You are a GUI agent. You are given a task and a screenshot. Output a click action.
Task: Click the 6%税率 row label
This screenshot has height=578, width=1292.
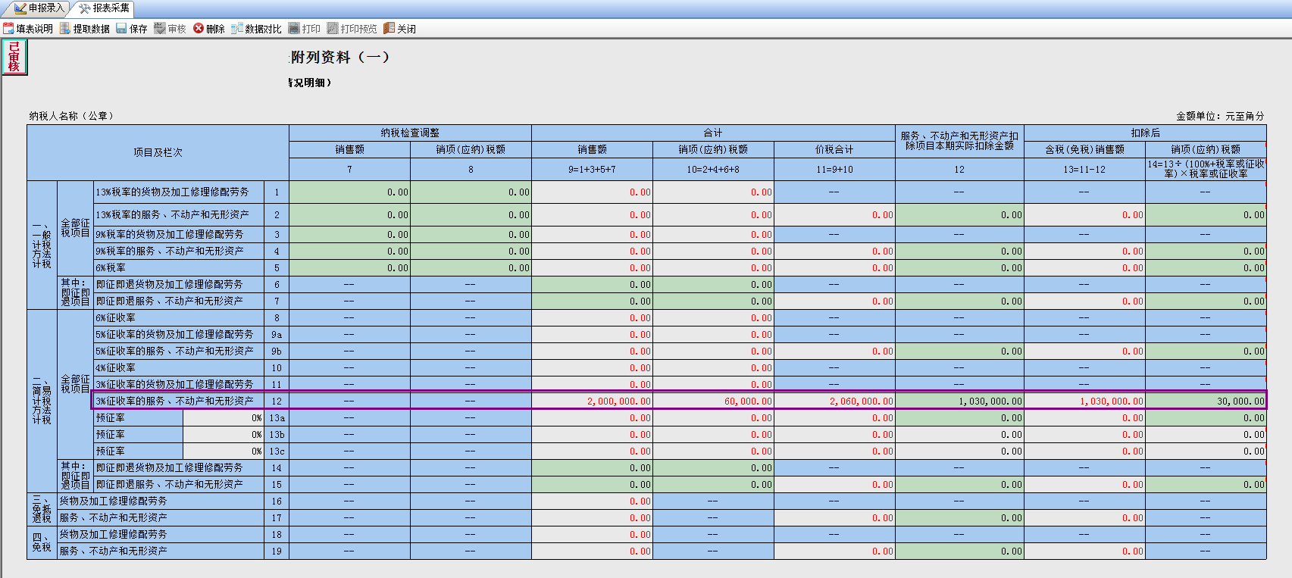coord(179,267)
